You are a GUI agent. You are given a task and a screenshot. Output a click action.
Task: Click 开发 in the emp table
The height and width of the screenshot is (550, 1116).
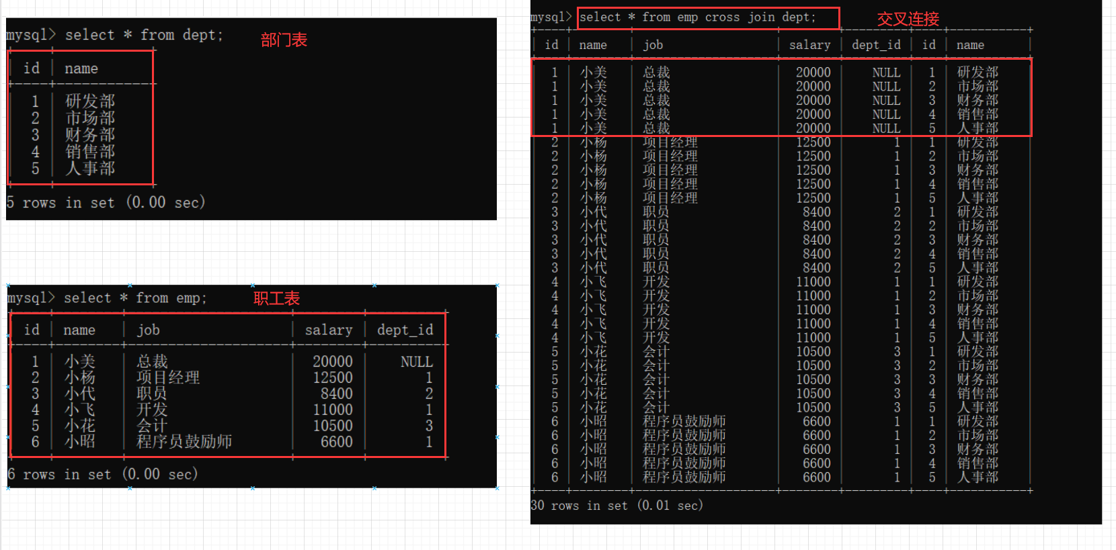coord(152,410)
